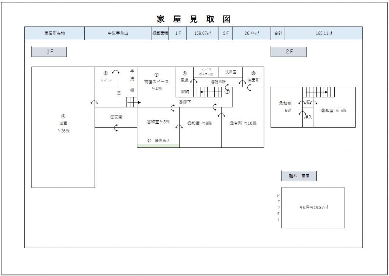Click the ⑩ 洗面所 washroom label
Viewport: 389px width, 276px height.
click(x=253, y=77)
